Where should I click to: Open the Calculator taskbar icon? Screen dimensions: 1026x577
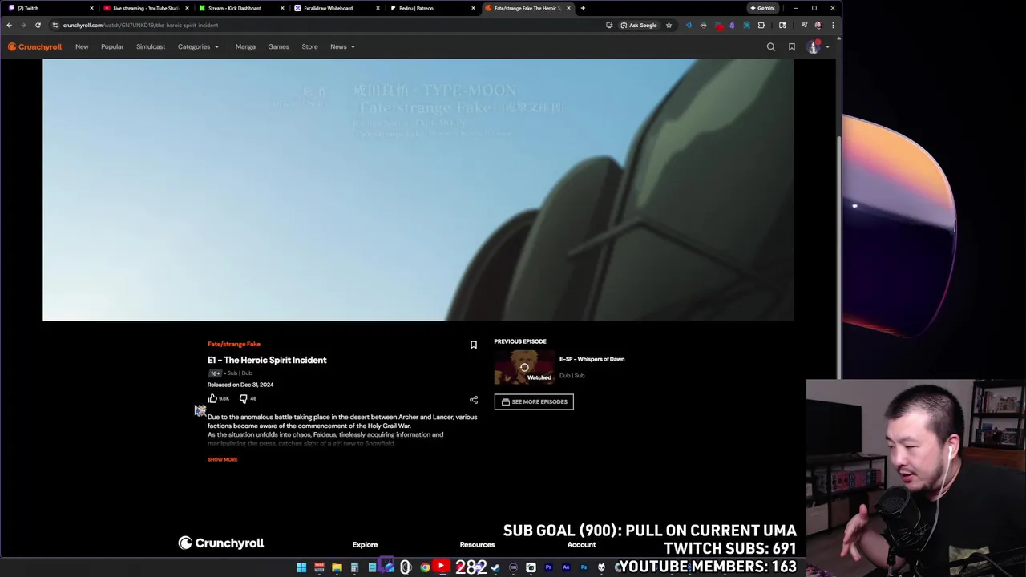coord(354,567)
